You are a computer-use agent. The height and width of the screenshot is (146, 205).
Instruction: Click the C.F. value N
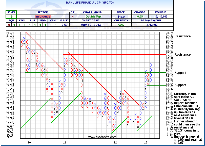coord(72,17)
